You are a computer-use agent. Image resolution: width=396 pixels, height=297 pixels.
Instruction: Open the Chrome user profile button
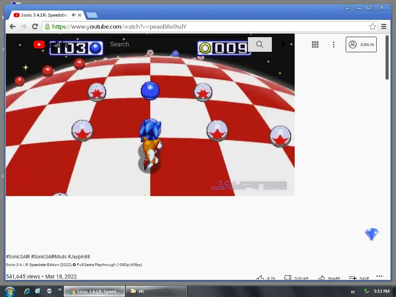(347, 8)
